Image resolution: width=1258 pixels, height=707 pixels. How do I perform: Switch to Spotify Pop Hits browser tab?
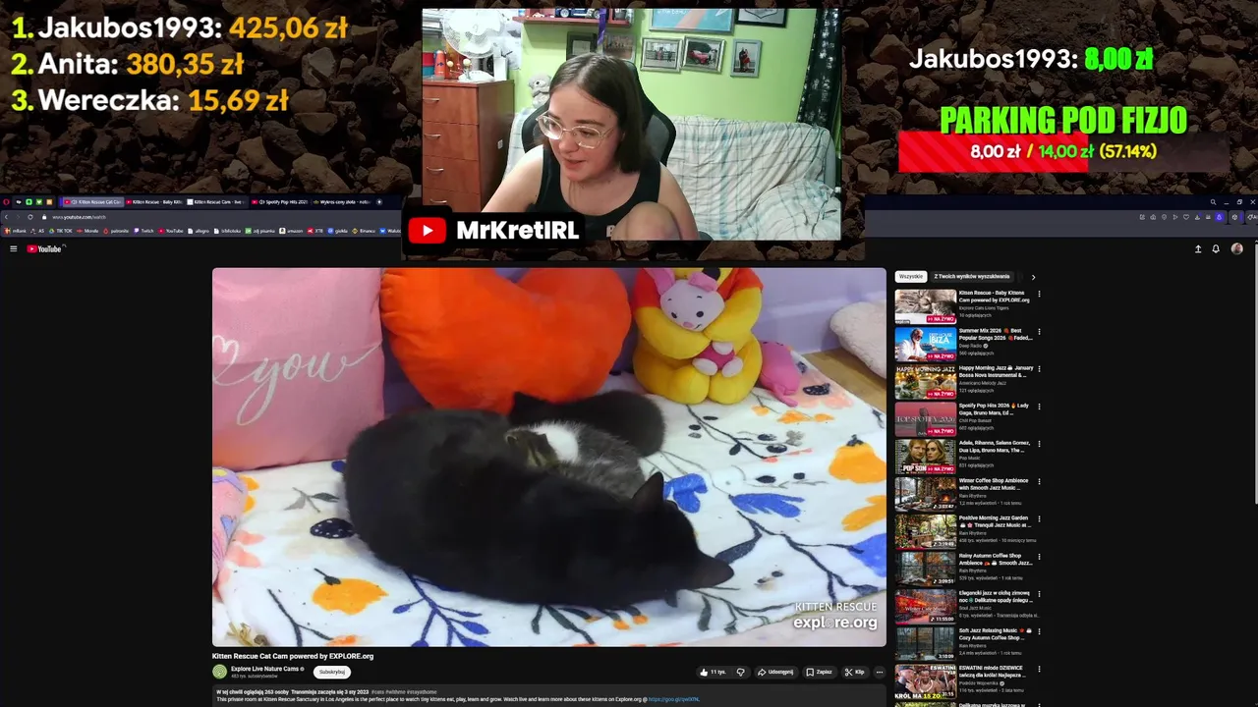[x=279, y=202]
